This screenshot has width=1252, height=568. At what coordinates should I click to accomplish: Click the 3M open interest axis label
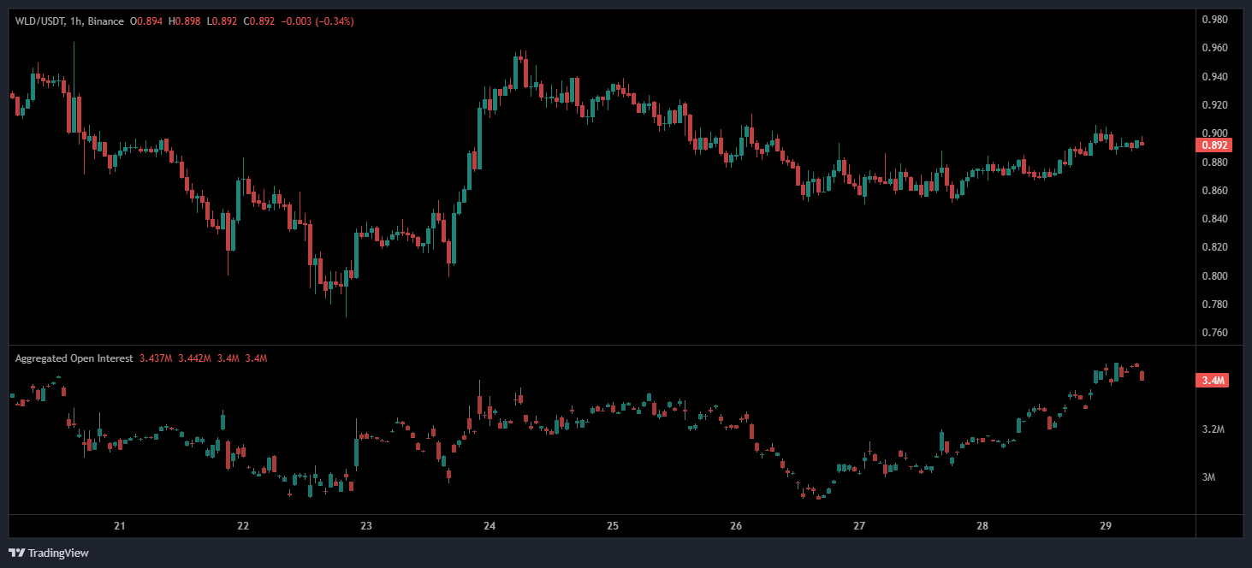(x=1209, y=477)
